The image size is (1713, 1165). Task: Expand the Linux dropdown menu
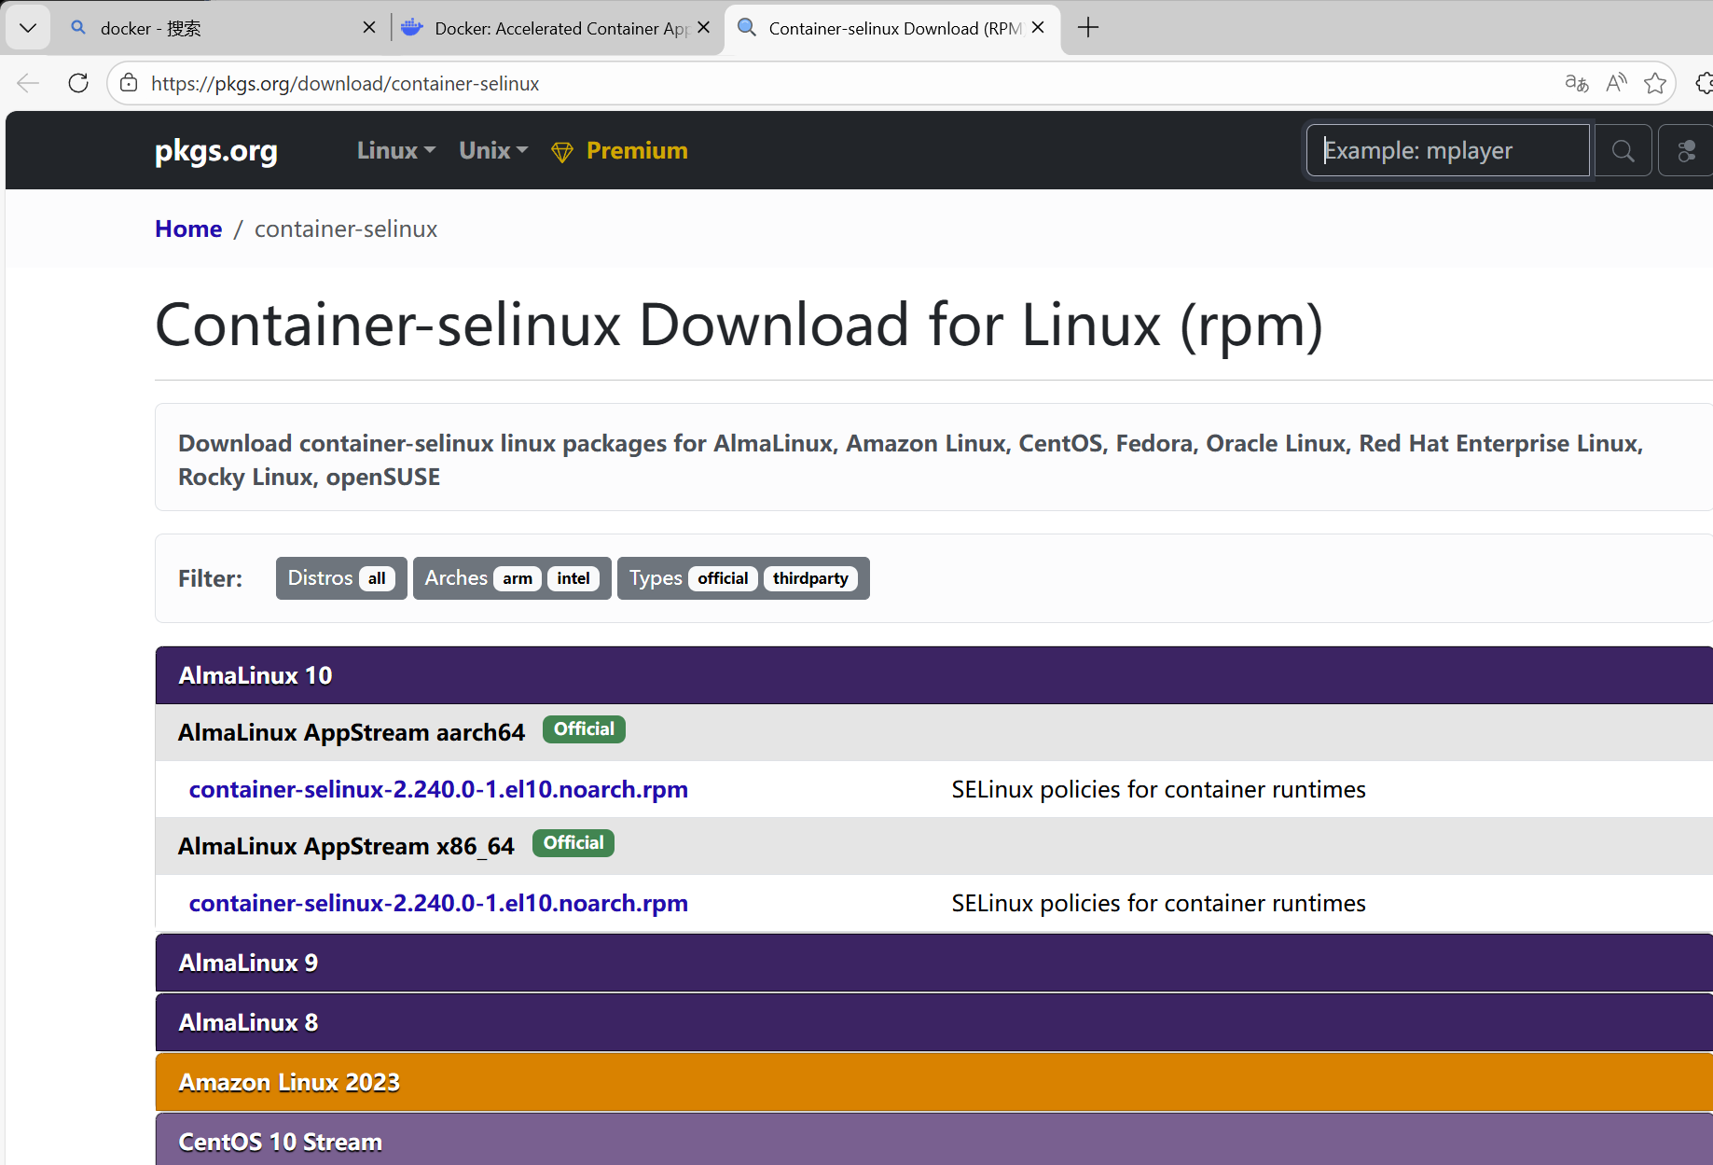(x=396, y=150)
